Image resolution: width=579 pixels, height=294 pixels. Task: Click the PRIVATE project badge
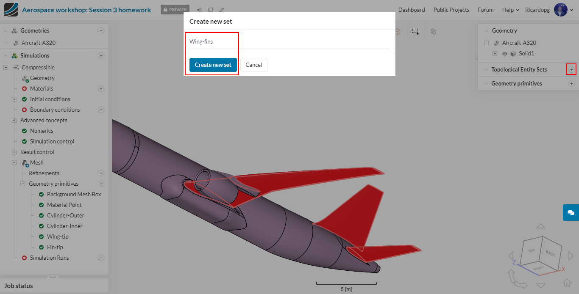175,10
